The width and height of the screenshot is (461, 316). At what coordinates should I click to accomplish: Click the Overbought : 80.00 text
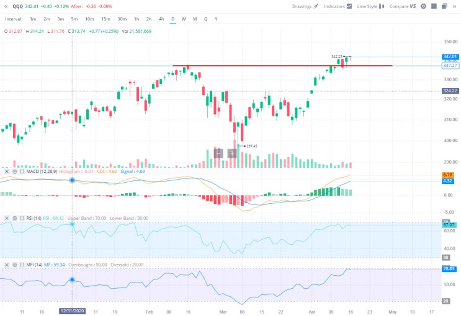(x=87, y=265)
